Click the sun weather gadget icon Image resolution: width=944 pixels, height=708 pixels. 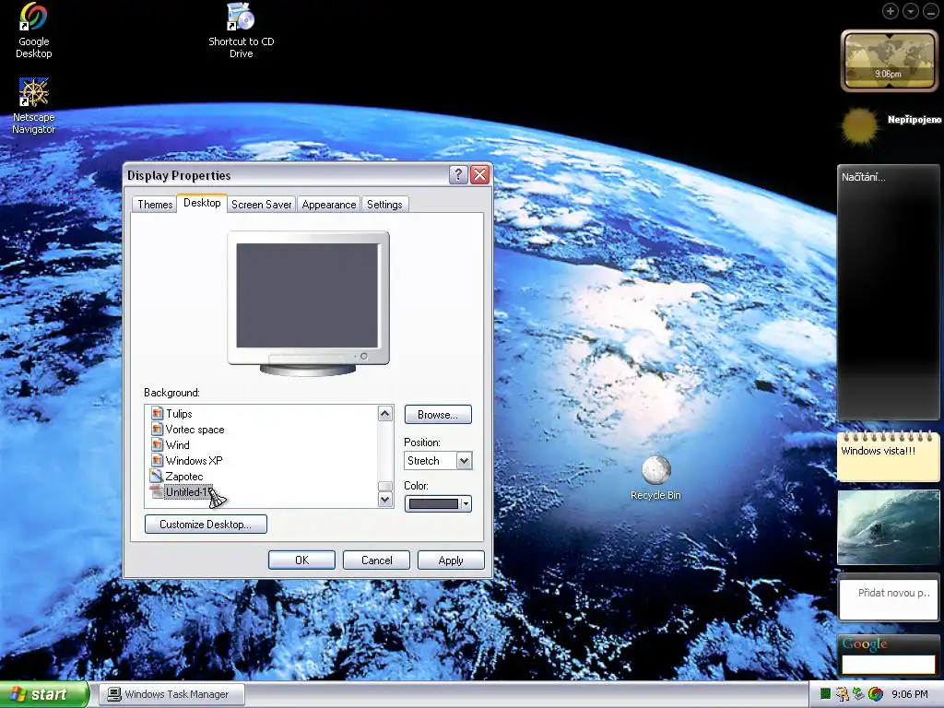(x=859, y=126)
